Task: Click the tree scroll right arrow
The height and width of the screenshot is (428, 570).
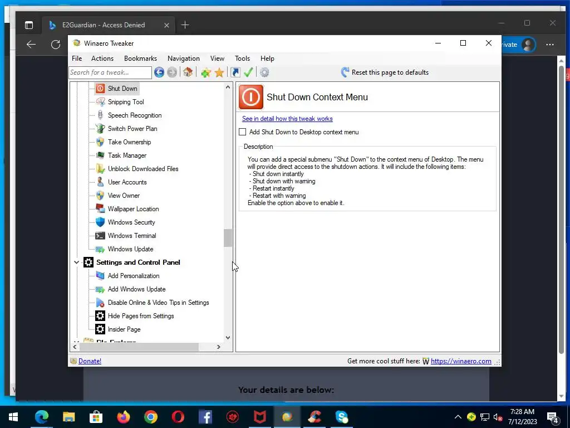Action: [x=218, y=347]
